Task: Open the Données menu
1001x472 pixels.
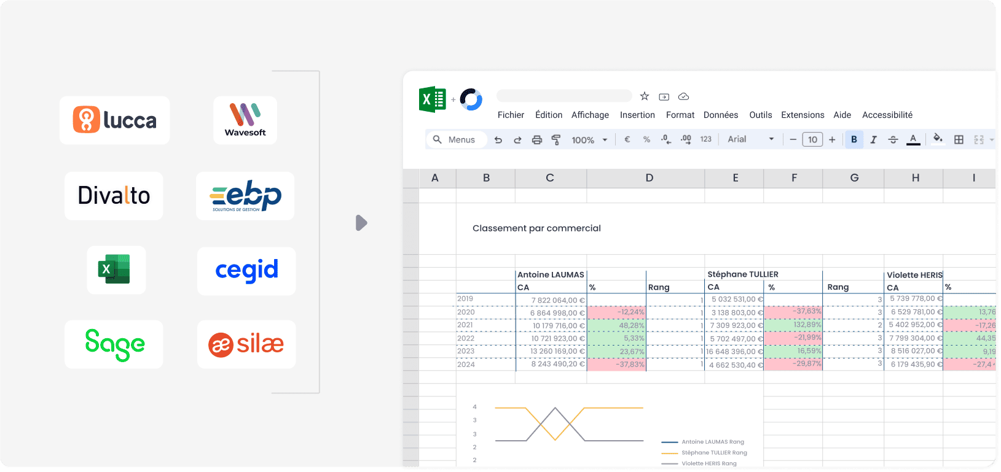Action: 721,115
